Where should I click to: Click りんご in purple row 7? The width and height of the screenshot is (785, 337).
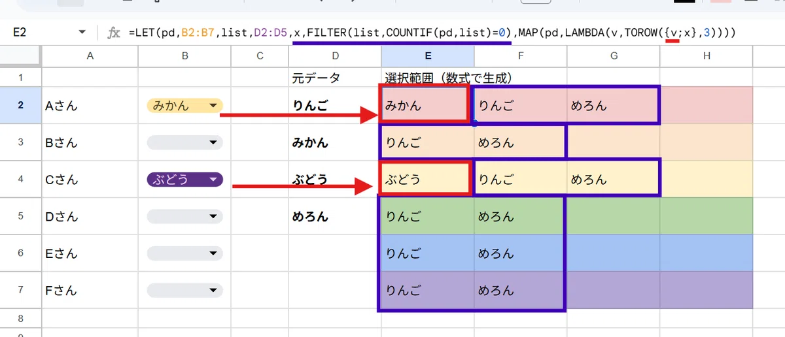coord(427,290)
